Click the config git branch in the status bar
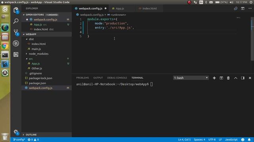This screenshot has width=254, height=142. pos(19,140)
